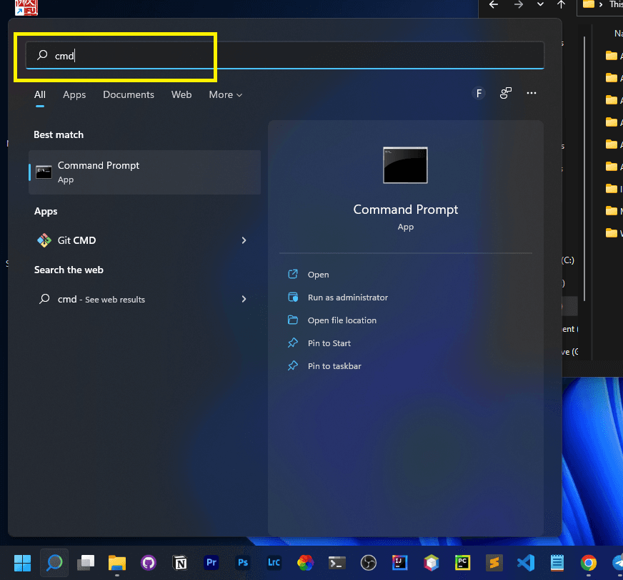Launch Sublime Text from the taskbar
The height and width of the screenshot is (580, 623).
[494, 563]
